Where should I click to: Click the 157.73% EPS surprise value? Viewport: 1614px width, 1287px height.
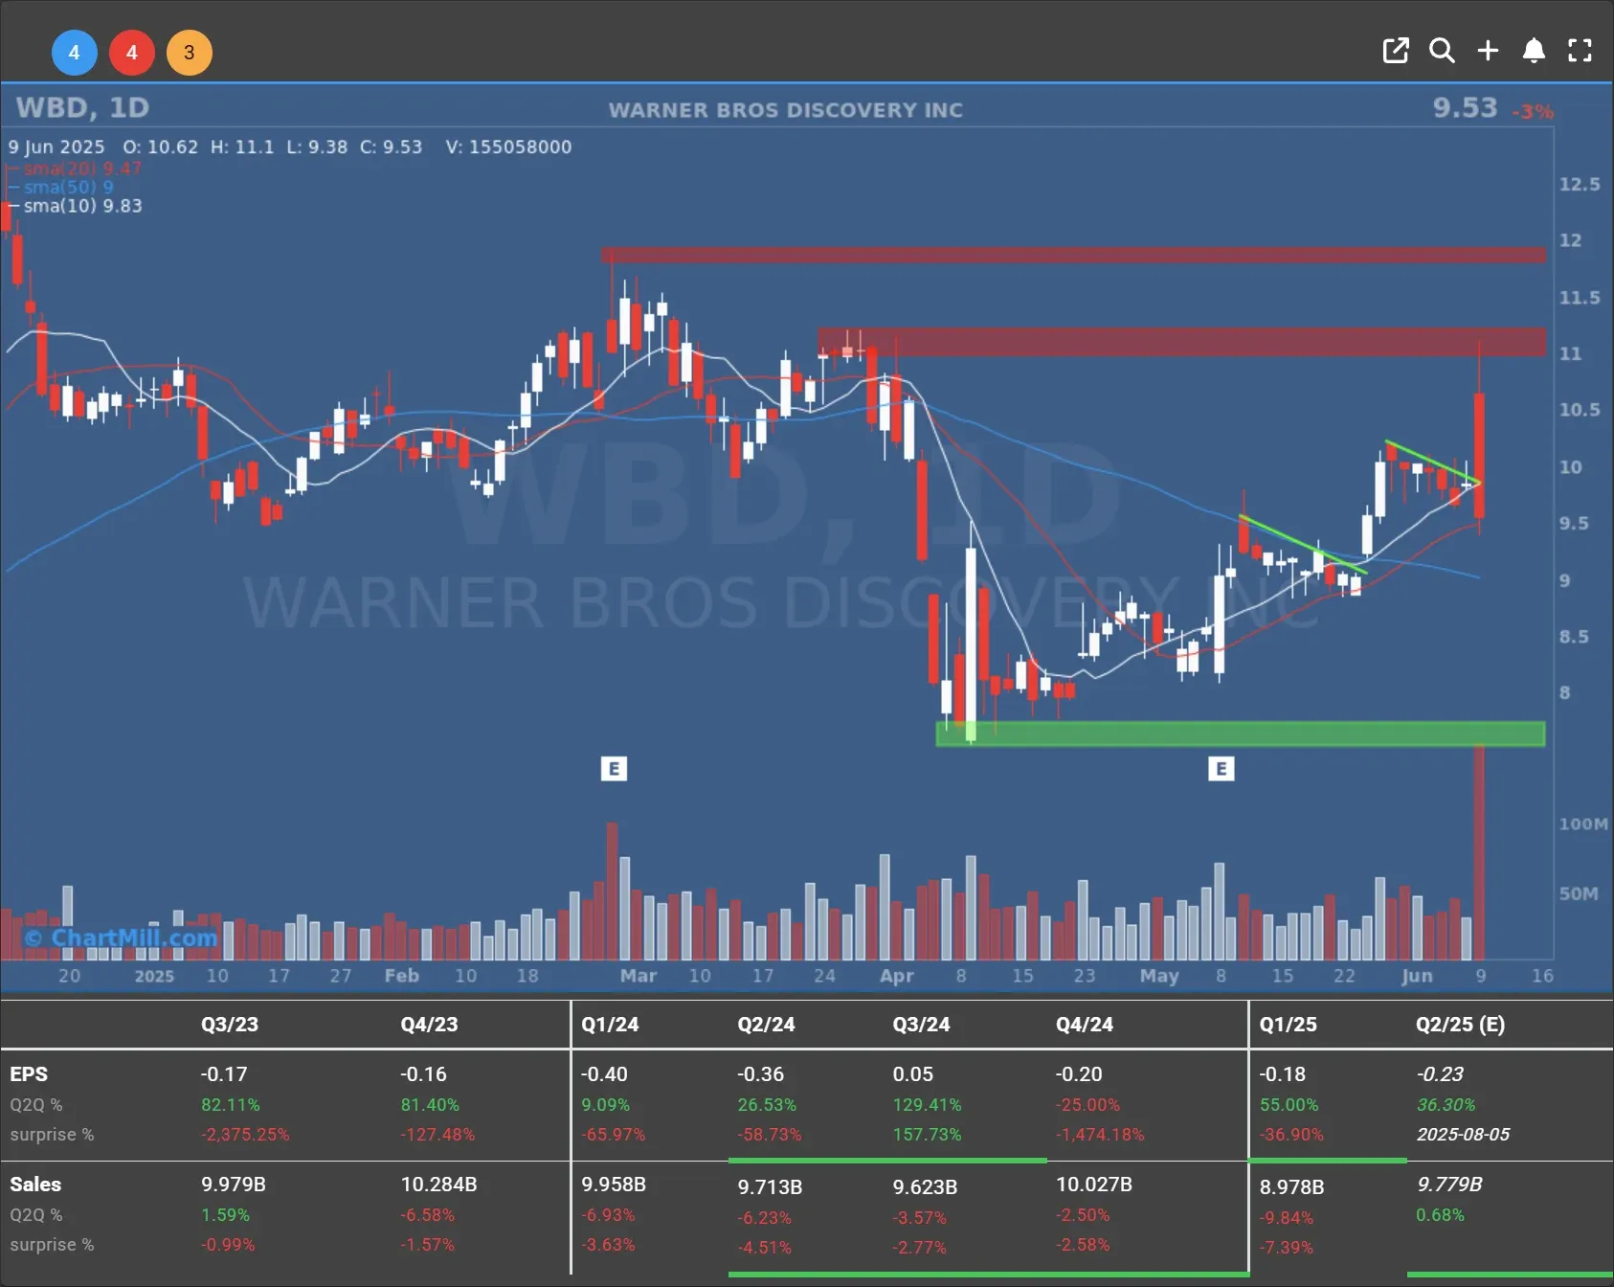point(927,1135)
